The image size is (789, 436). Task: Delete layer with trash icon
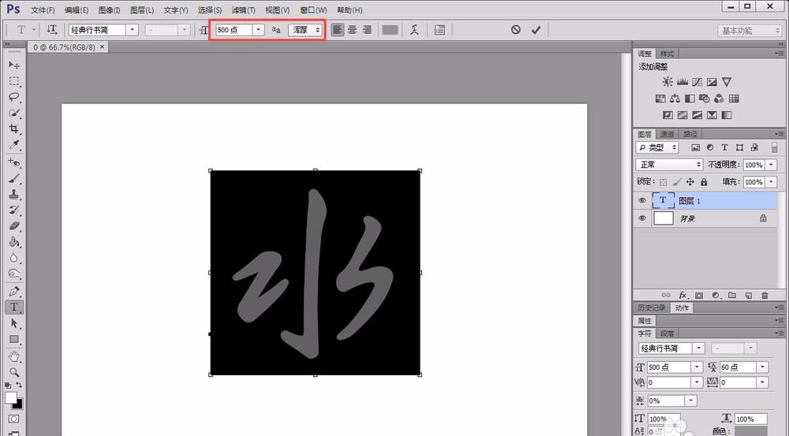point(765,295)
